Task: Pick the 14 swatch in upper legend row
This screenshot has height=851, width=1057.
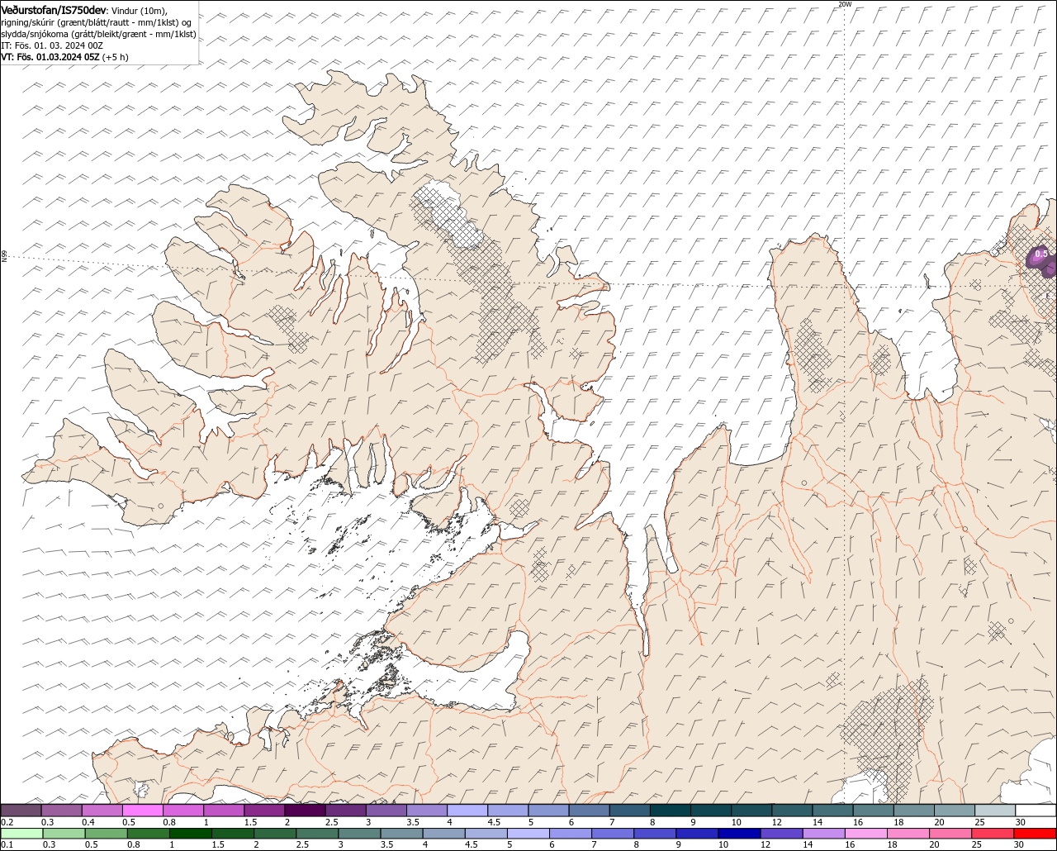Action: pos(833,811)
